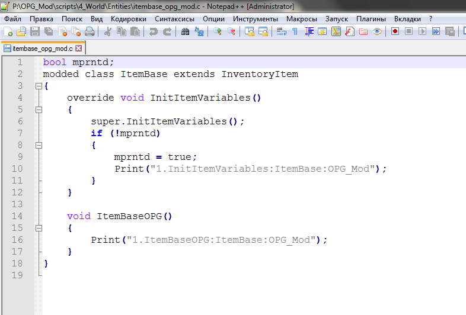
Task: Open the Вид menu
Action: coord(97,19)
